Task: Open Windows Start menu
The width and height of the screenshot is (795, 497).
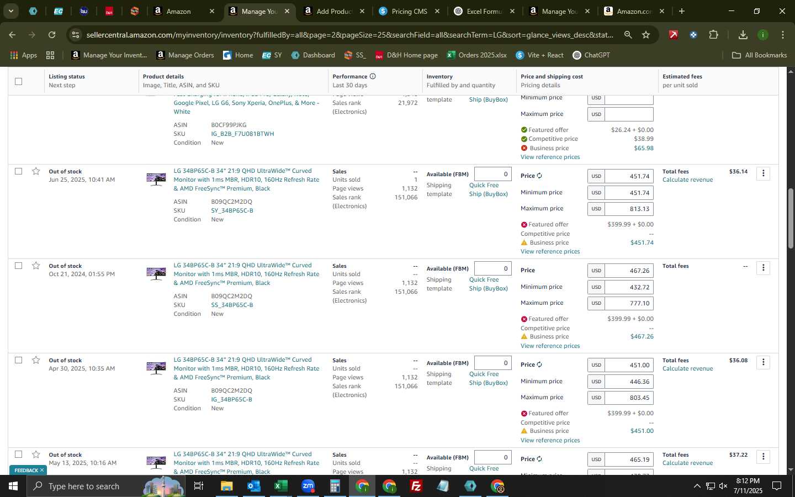Action: (13, 486)
